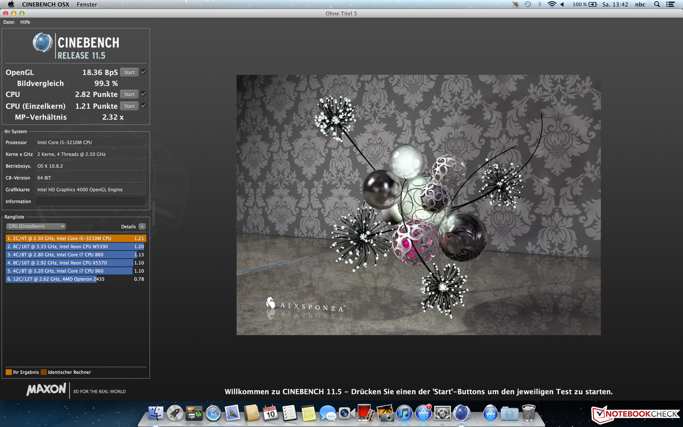Click the menu bar clock Sa. 13:42
Viewport: 683px width, 427px height.
pos(615,4)
